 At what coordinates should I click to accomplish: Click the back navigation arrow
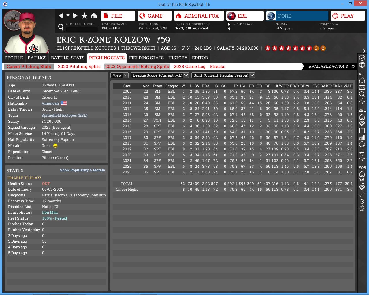[61, 16]
